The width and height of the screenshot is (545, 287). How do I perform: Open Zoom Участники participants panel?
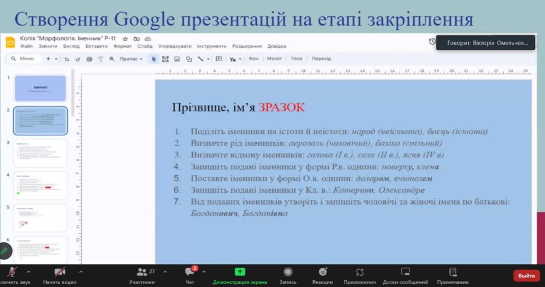(142, 275)
